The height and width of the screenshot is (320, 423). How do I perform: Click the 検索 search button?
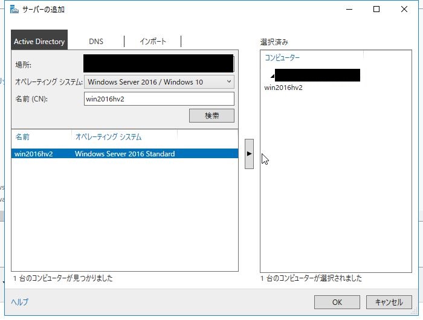(x=211, y=116)
